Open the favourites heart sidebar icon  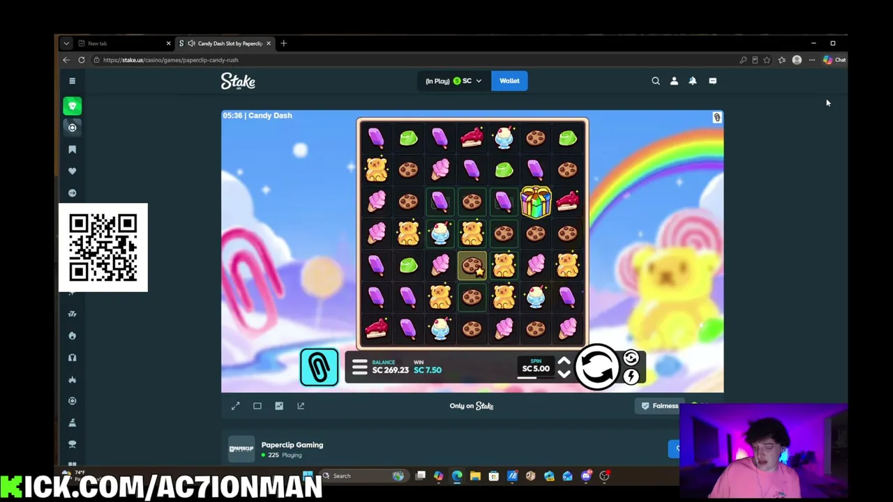[72, 171]
